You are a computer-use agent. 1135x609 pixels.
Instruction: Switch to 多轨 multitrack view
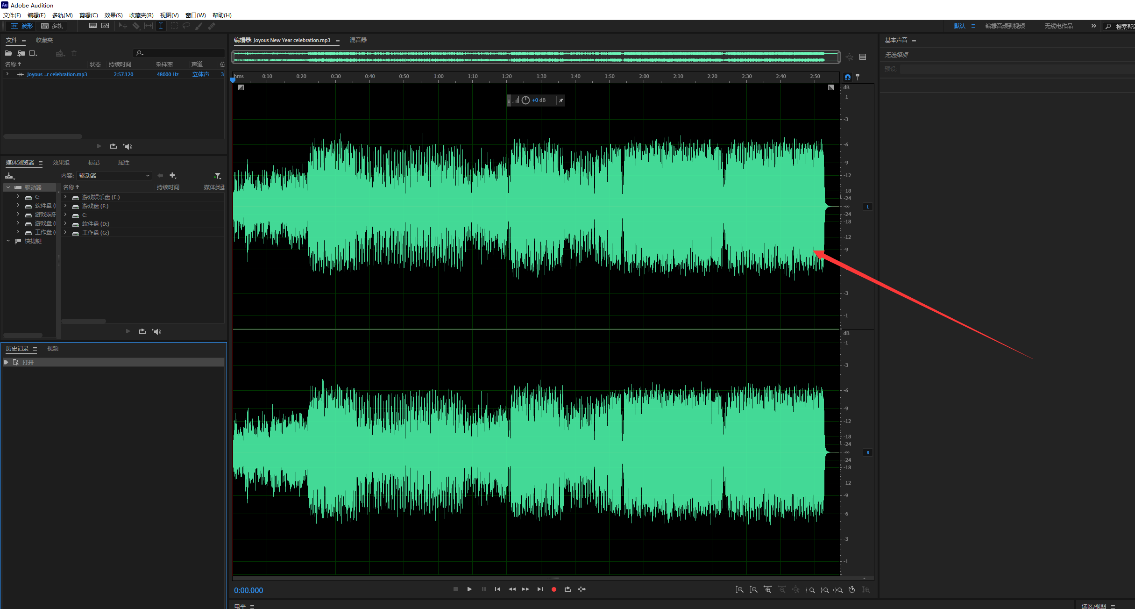[52, 26]
